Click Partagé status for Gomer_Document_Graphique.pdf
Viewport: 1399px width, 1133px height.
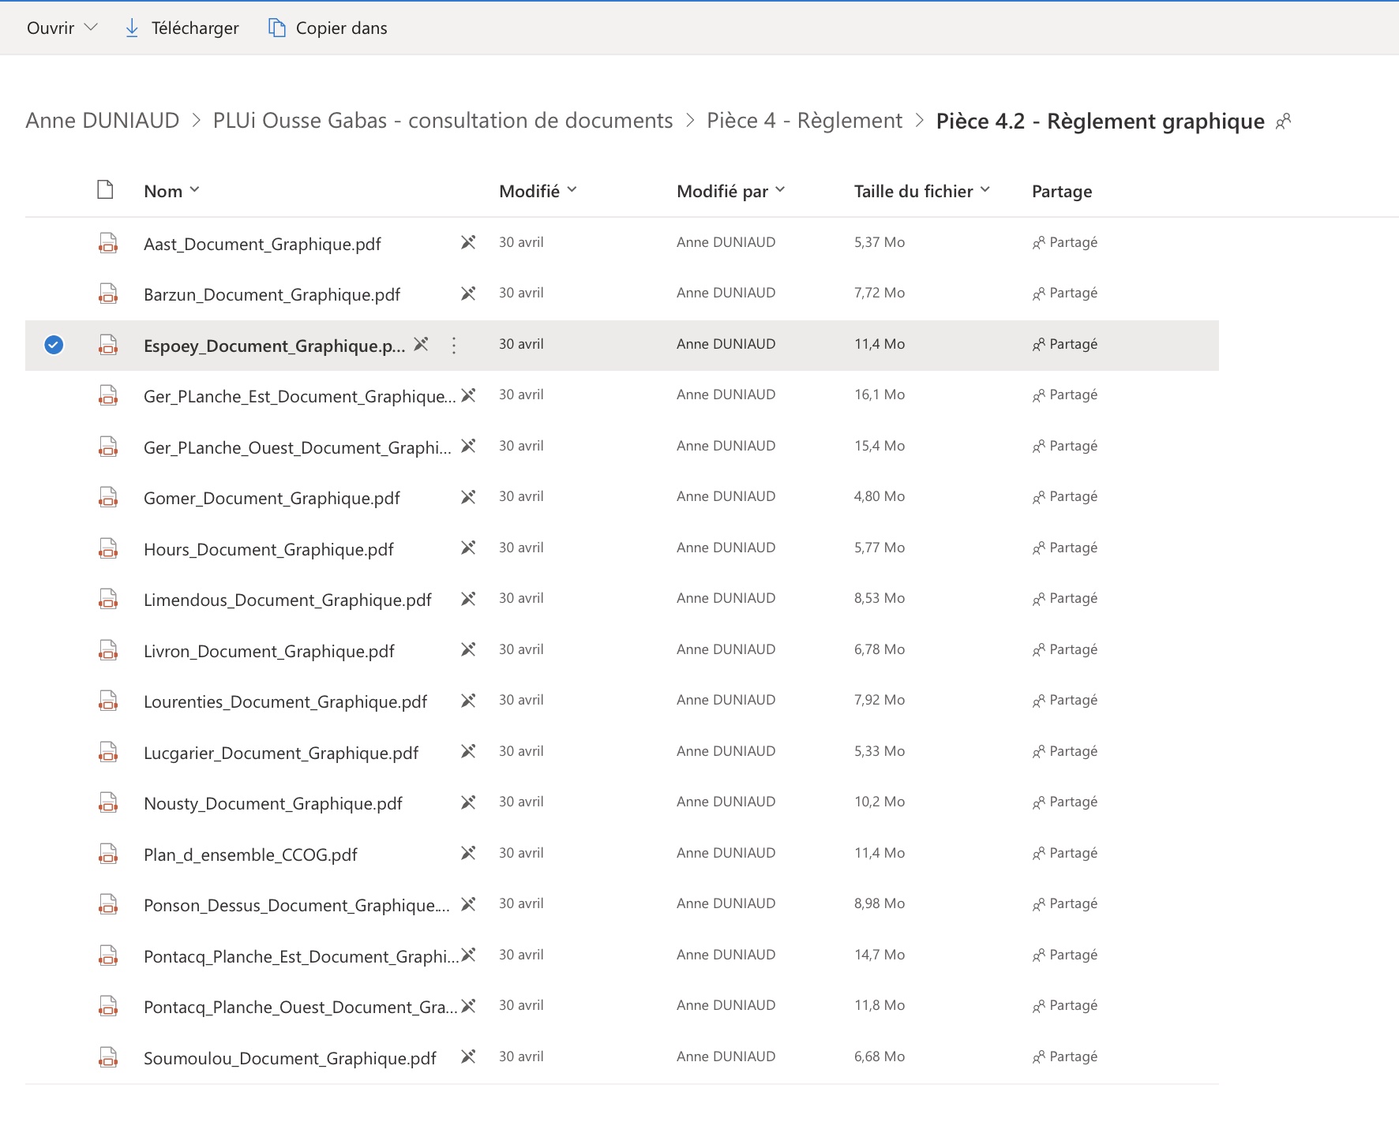click(x=1065, y=496)
